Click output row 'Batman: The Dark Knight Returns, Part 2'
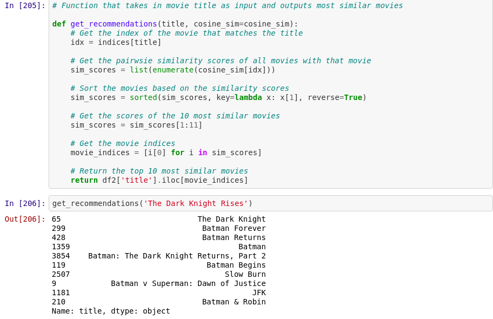The width and height of the screenshot is (493, 319). click(x=159, y=256)
